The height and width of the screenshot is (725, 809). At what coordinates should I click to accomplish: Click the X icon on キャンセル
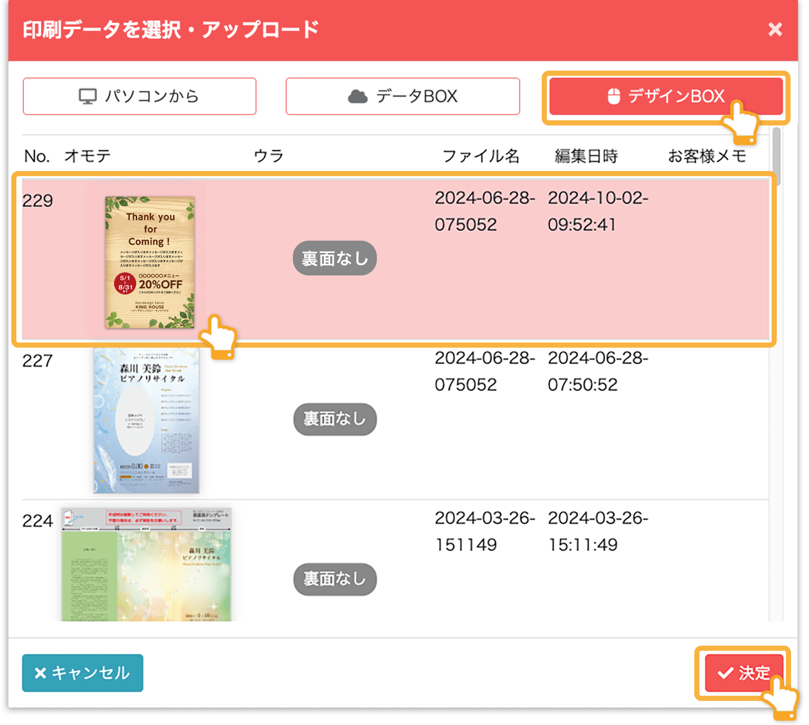point(40,673)
